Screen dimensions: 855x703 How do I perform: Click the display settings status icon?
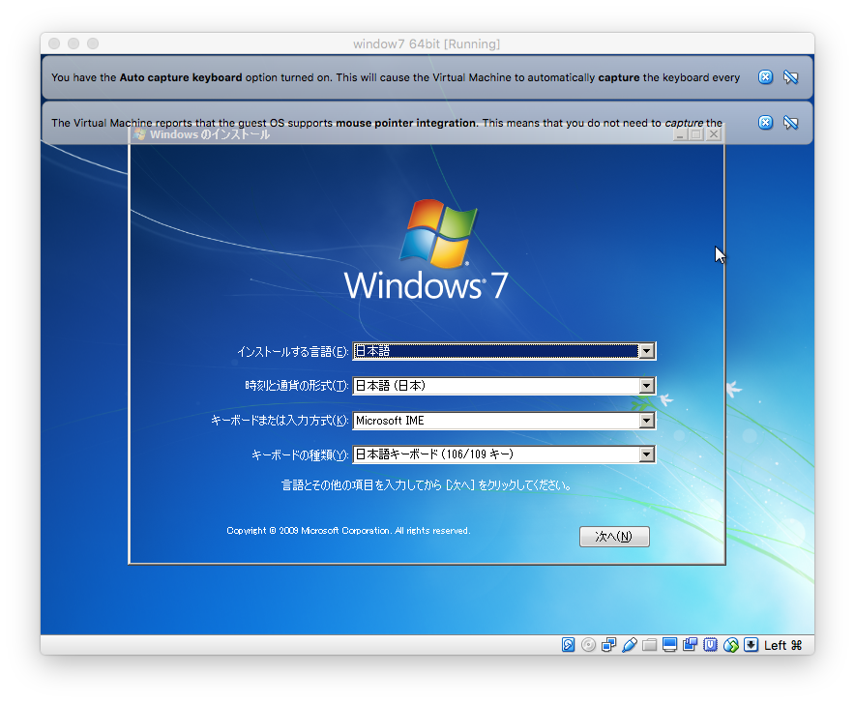pos(669,645)
